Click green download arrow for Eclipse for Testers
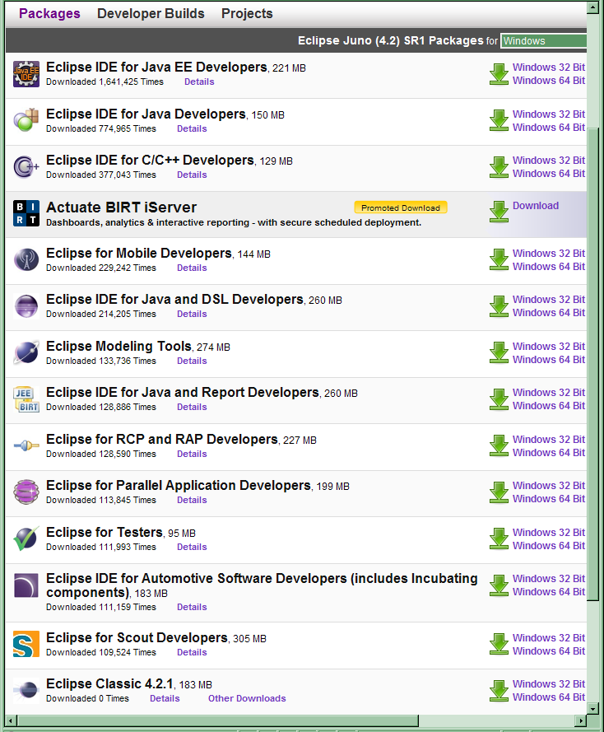The image size is (604, 732). (499, 539)
